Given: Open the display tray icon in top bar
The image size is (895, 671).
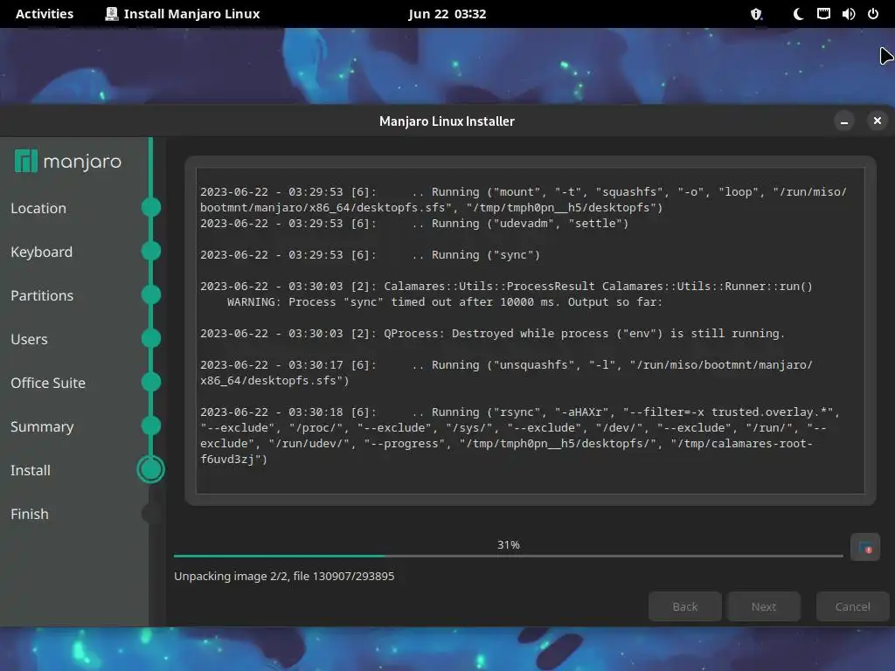Looking at the screenshot, I should pos(823,14).
